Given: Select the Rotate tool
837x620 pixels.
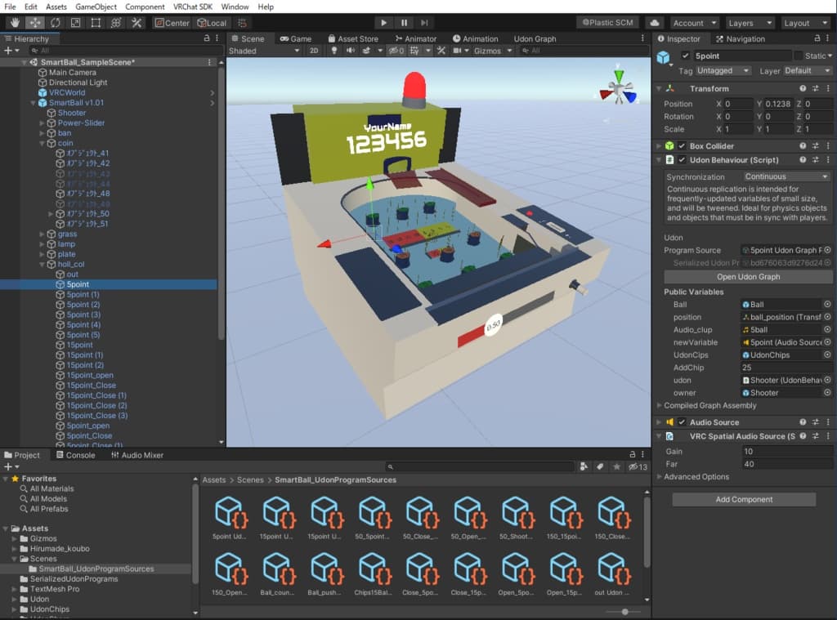Looking at the screenshot, I should pyautogui.click(x=55, y=23).
